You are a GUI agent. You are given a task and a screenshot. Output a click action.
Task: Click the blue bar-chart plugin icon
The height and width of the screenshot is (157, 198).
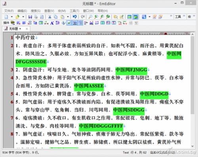click(91, 23)
